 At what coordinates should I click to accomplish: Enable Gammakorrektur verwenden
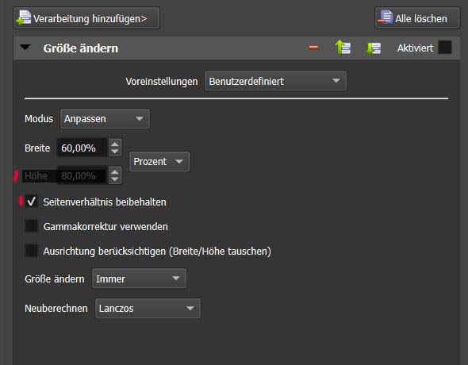[32, 226]
